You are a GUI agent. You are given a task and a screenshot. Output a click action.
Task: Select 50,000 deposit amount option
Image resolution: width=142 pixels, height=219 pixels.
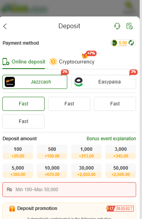120,171
